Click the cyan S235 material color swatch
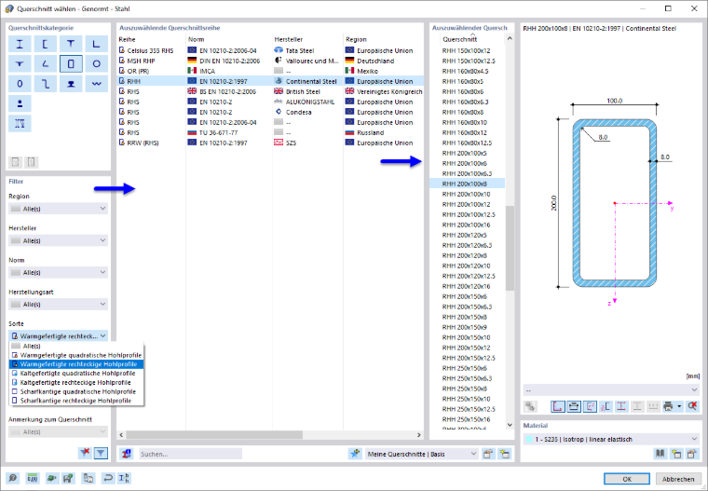This screenshot has width=708, height=491. coord(528,439)
